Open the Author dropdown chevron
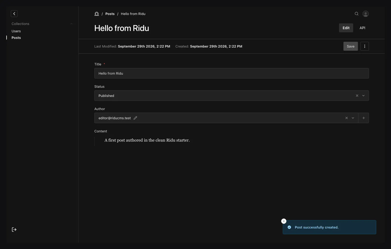The image size is (391, 249). (x=353, y=118)
